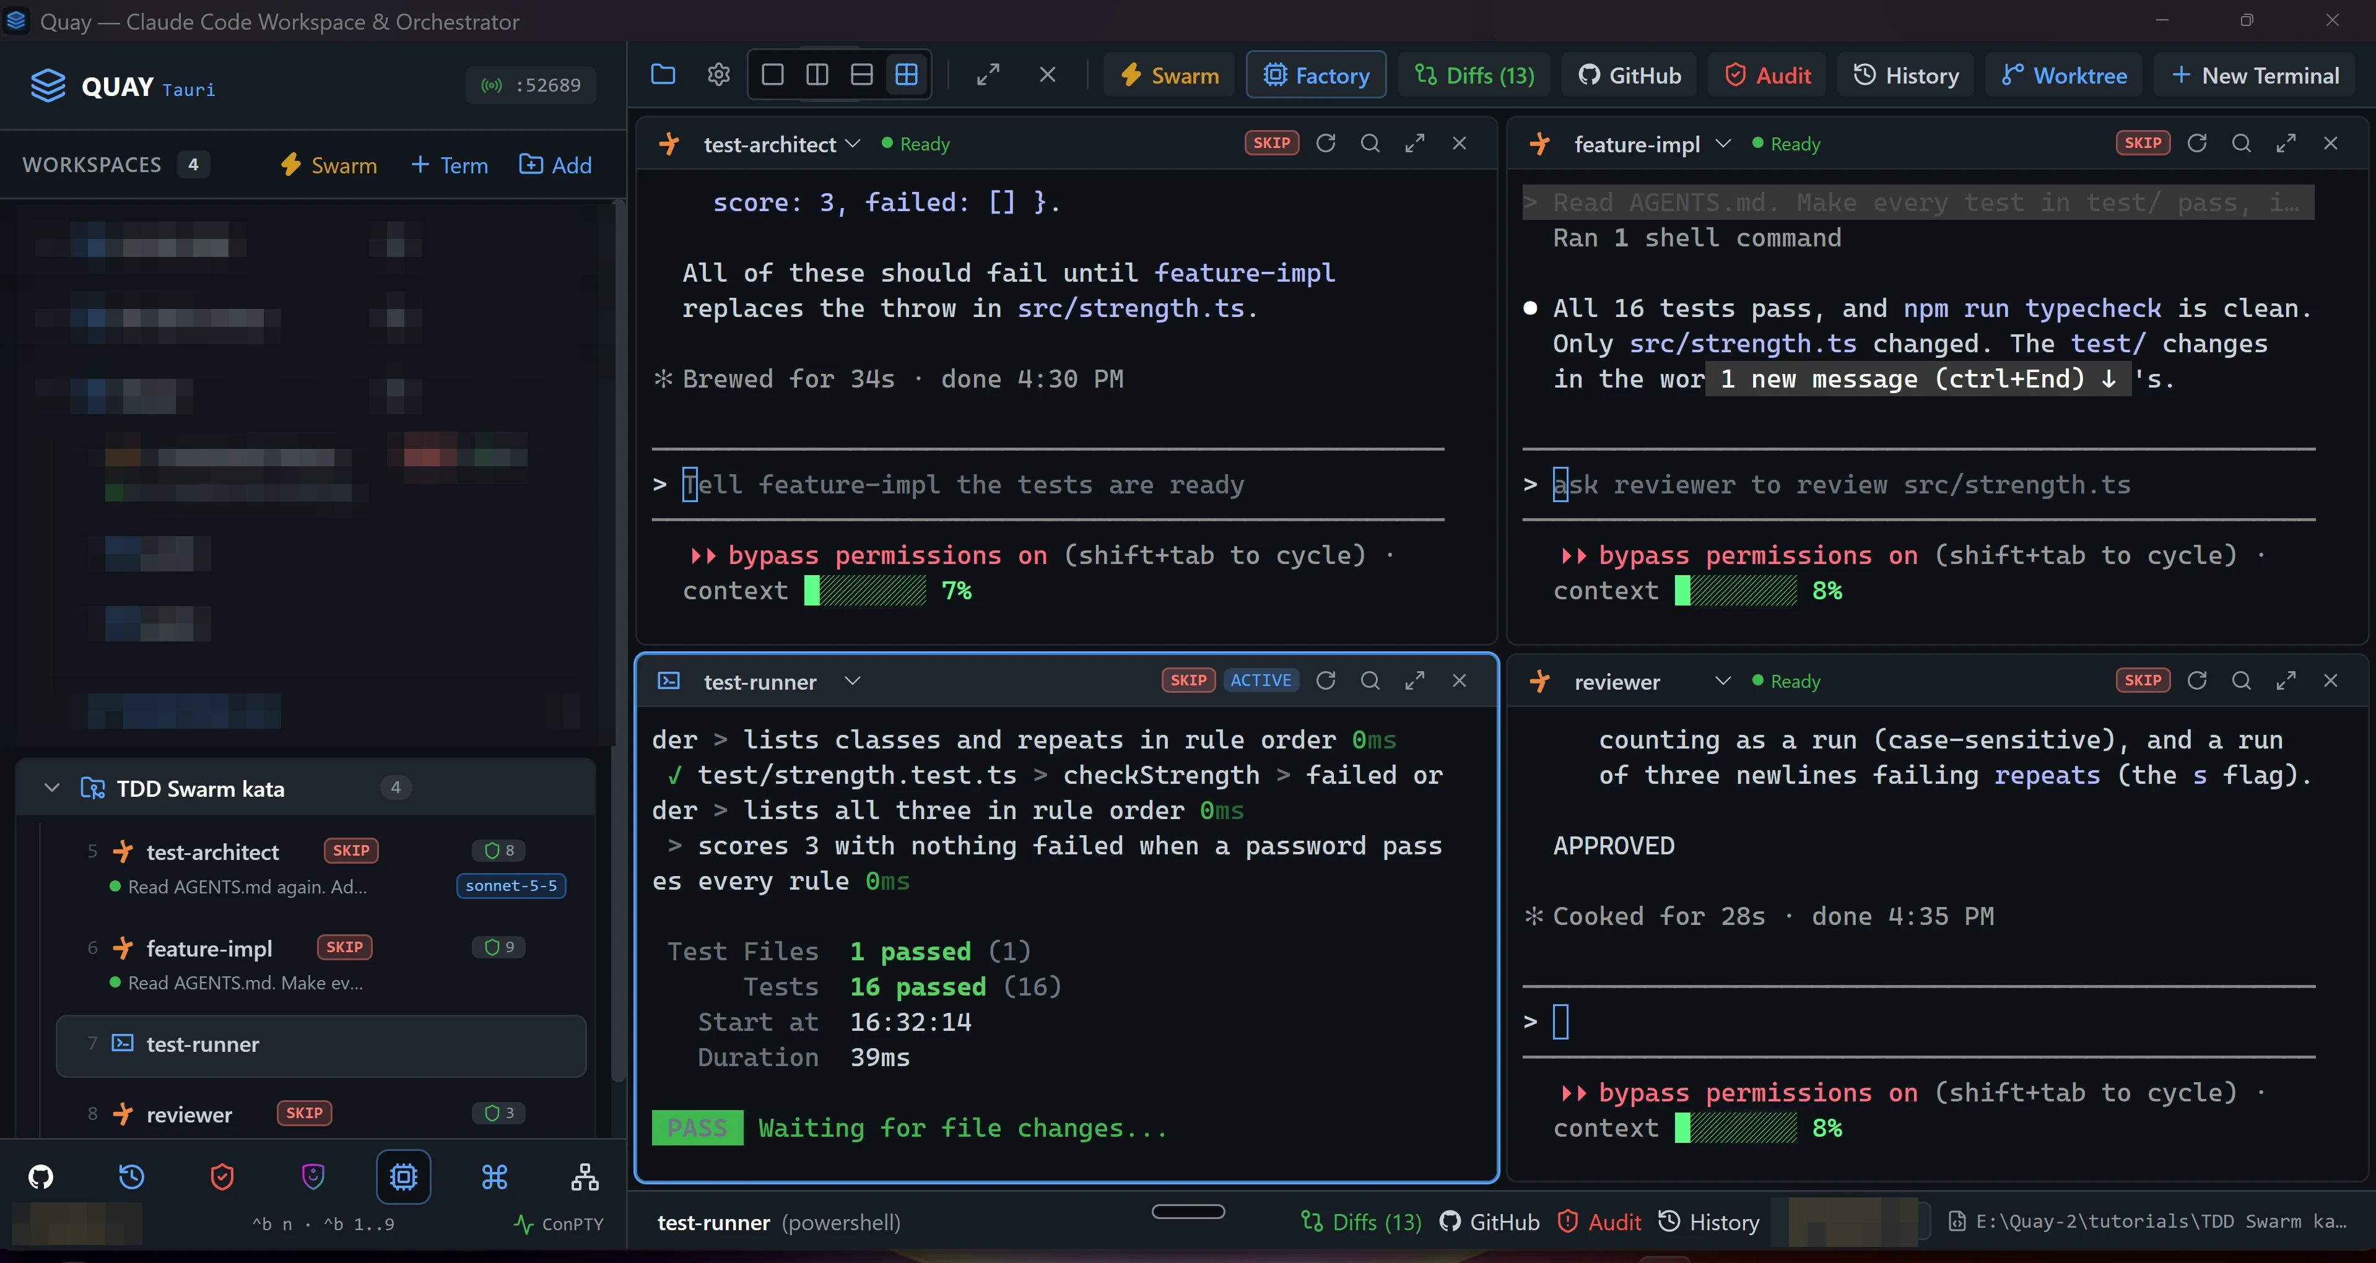
Task: Click the test-architect context usage bar
Action: coord(865,590)
